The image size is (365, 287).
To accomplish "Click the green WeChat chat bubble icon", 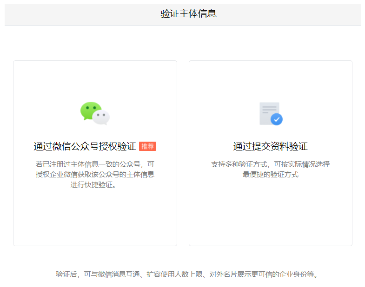I will (90, 111).
